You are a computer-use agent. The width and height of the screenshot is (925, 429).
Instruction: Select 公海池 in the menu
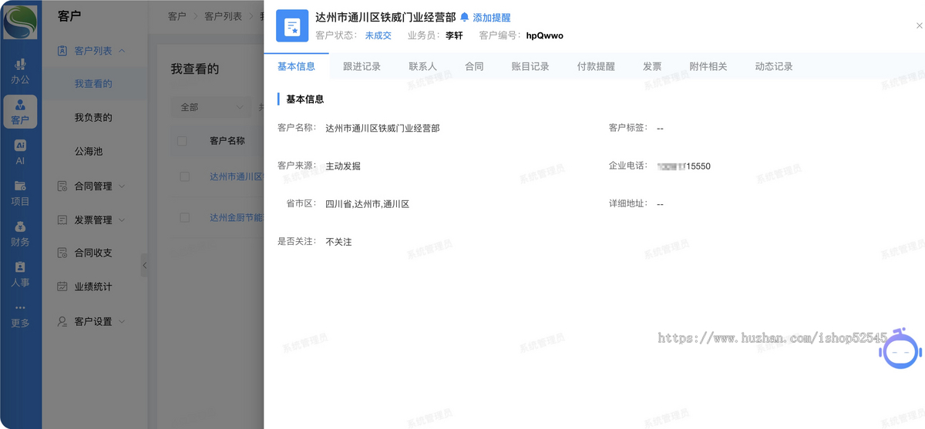pyautogui.click(x=89, y=152)
